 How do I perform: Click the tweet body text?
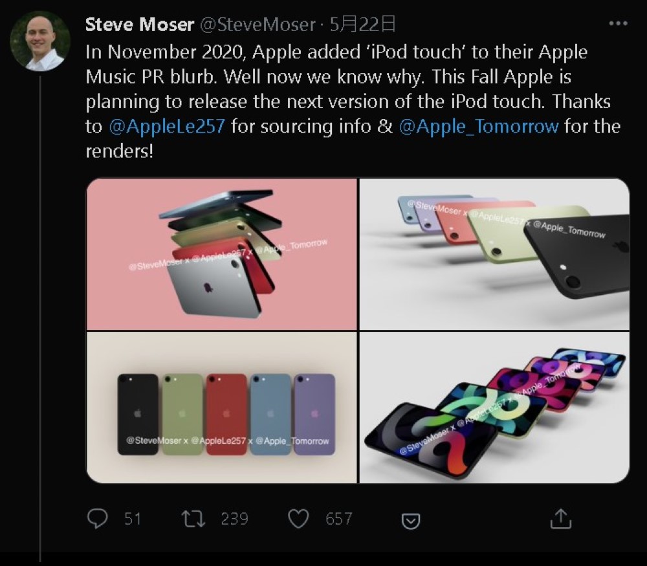[353, 102]
